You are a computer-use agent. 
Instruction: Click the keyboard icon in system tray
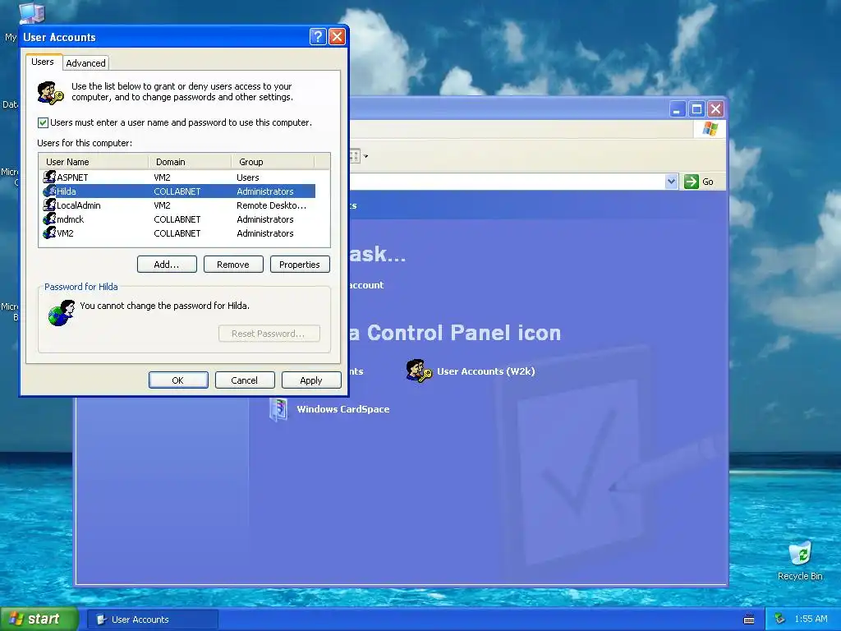(x=749, y=619)
